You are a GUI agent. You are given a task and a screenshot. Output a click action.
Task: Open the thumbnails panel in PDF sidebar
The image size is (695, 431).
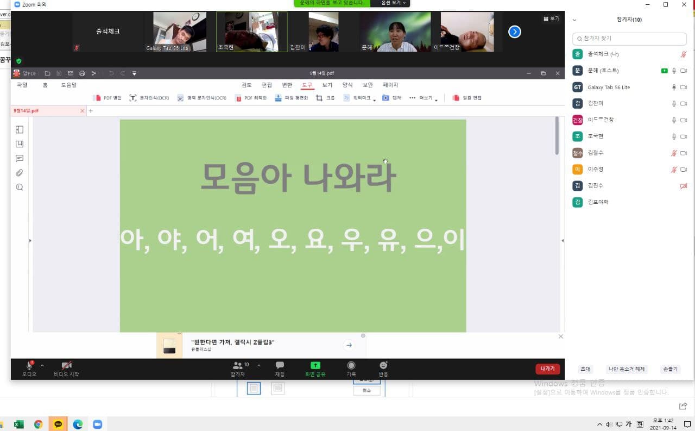point(20,129)
